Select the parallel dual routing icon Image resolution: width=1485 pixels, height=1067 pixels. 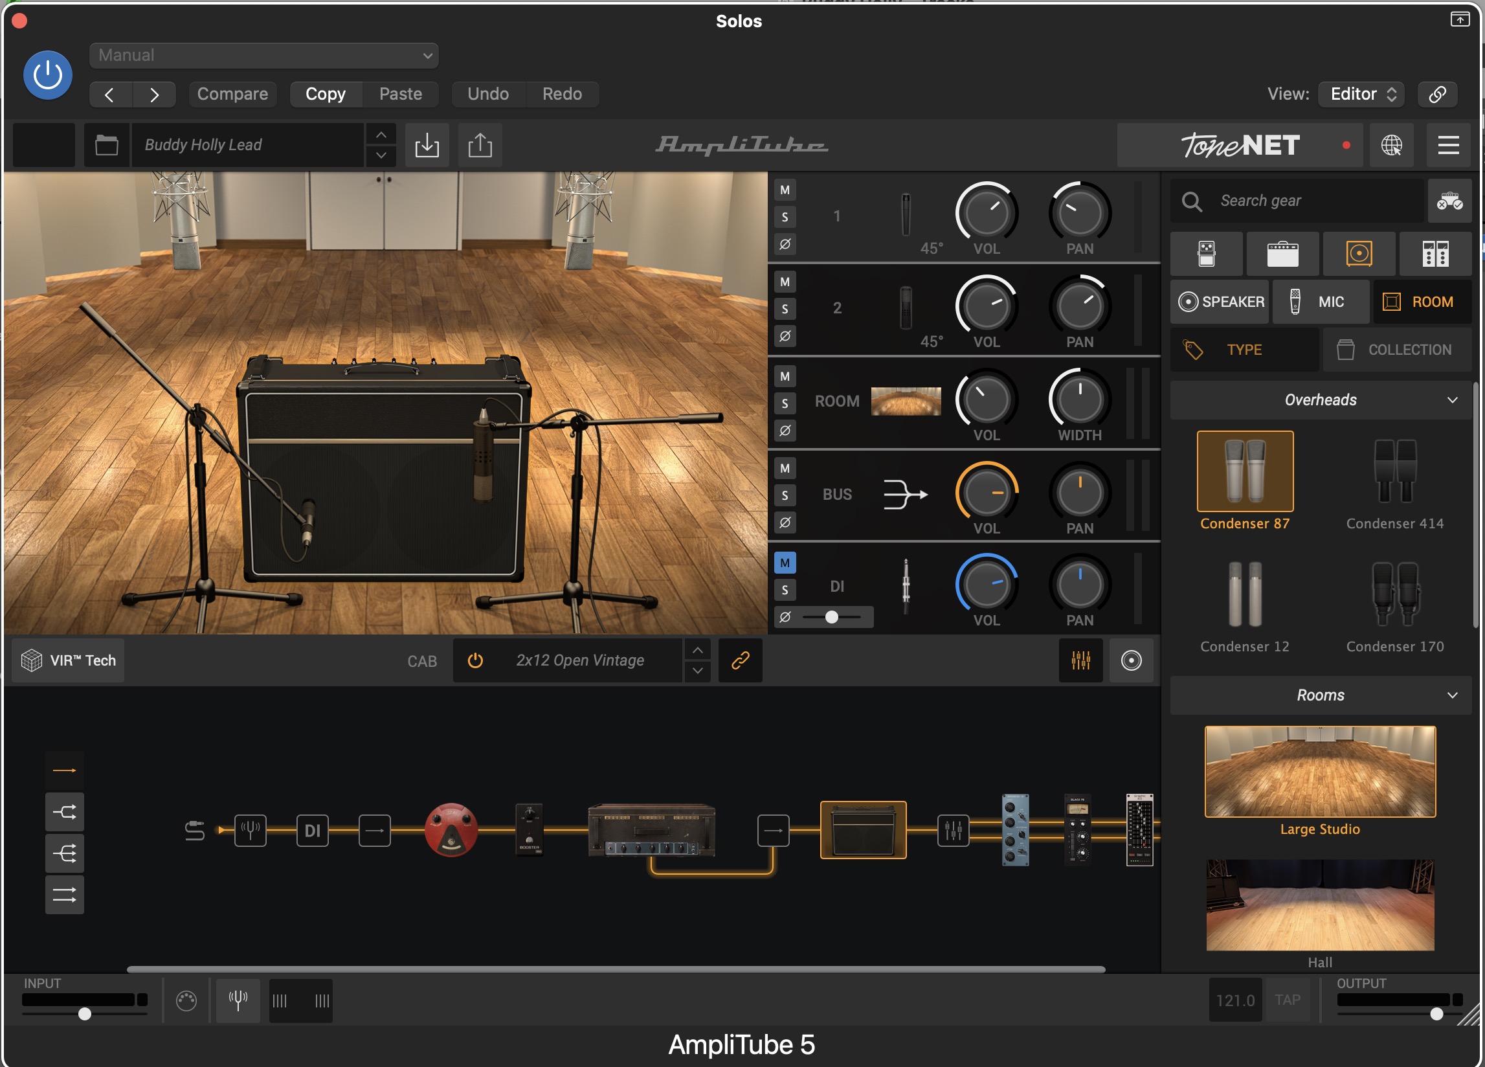coord(64,895)
